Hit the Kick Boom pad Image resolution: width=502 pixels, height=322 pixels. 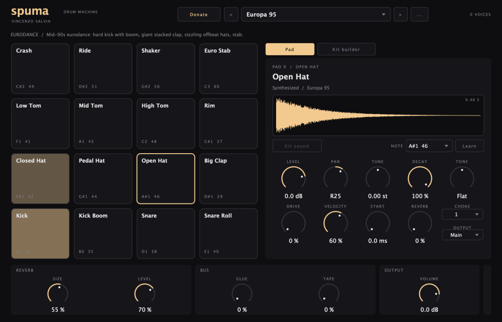pos(103,233)
